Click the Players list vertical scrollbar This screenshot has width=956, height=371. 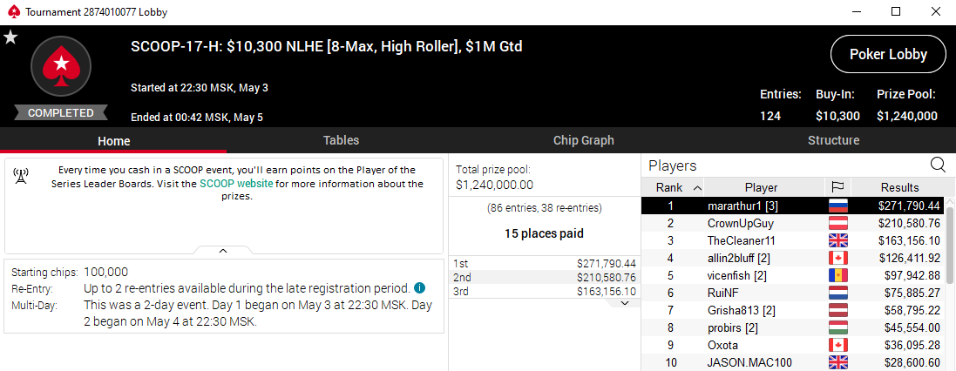[x=950, y=261]
